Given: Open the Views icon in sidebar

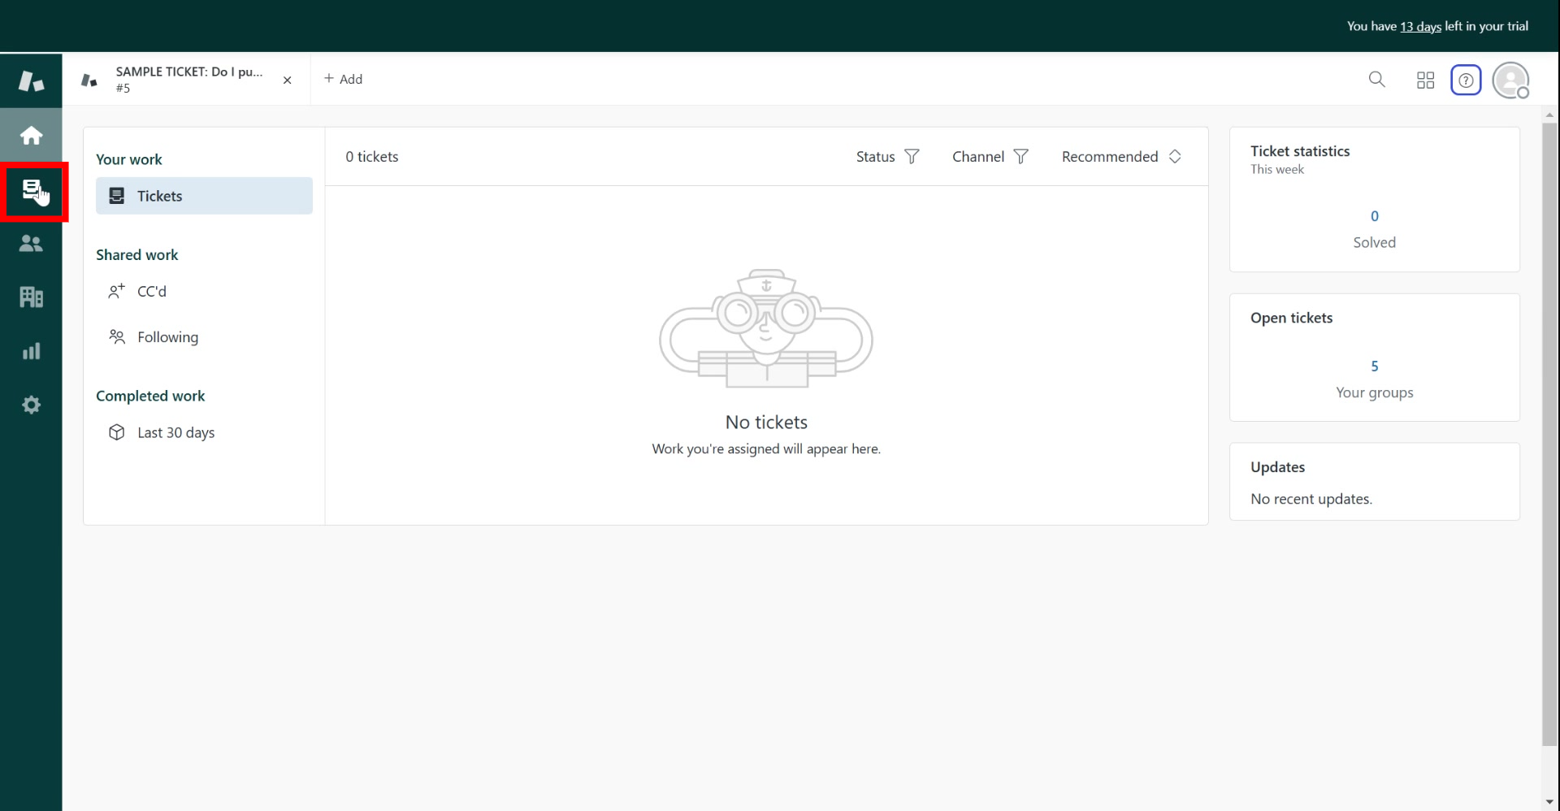Looking at the screenshot, I should [x=32, y=190].
